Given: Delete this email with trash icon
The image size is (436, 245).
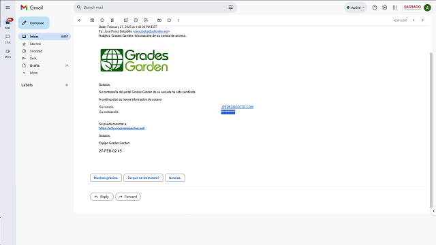Looking at the screenshot, I should coord(112,20).
